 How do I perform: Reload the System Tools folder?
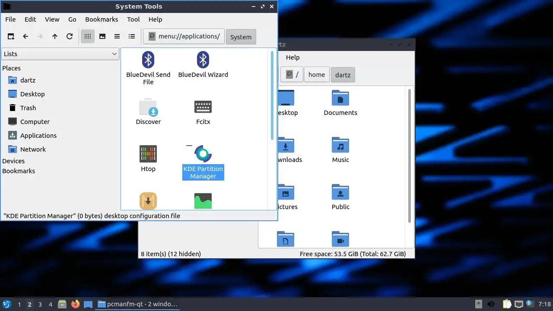(70, 37)
